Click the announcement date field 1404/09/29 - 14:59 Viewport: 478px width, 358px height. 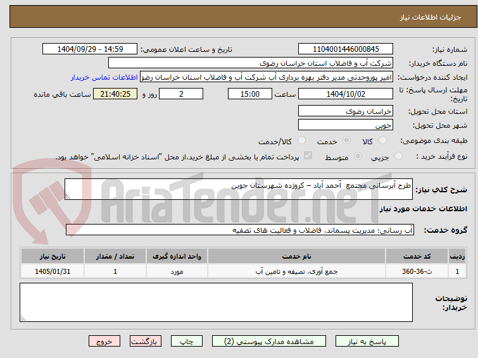[x=90, y=49]
